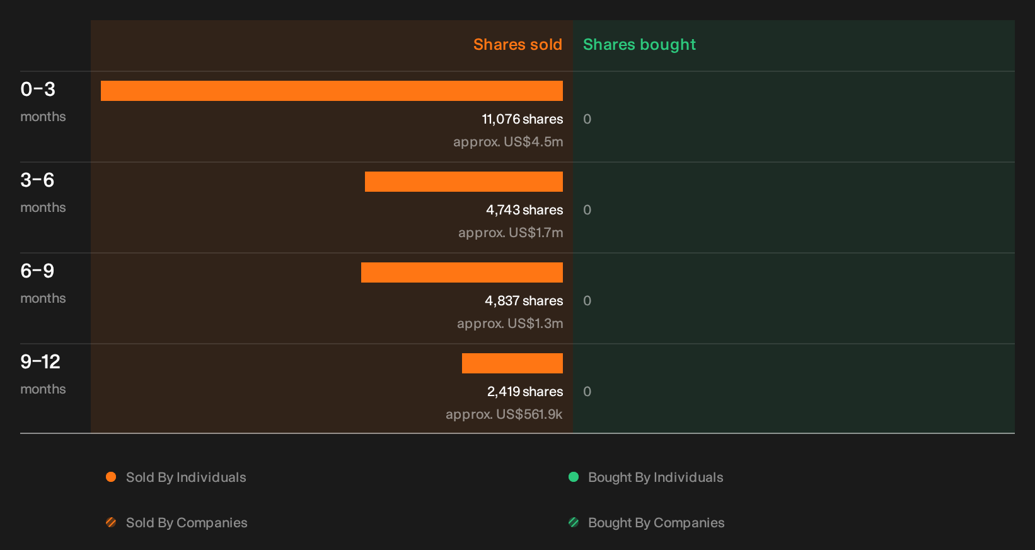Image resolution: width=1035 pixels, height=550 pixels.
Task: Click the Shares sold column header
Action: 517,45
